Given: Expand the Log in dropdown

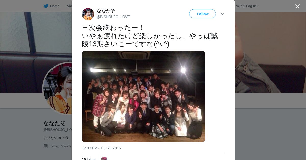Looking at the screenshot, I should tap(252, 6).
